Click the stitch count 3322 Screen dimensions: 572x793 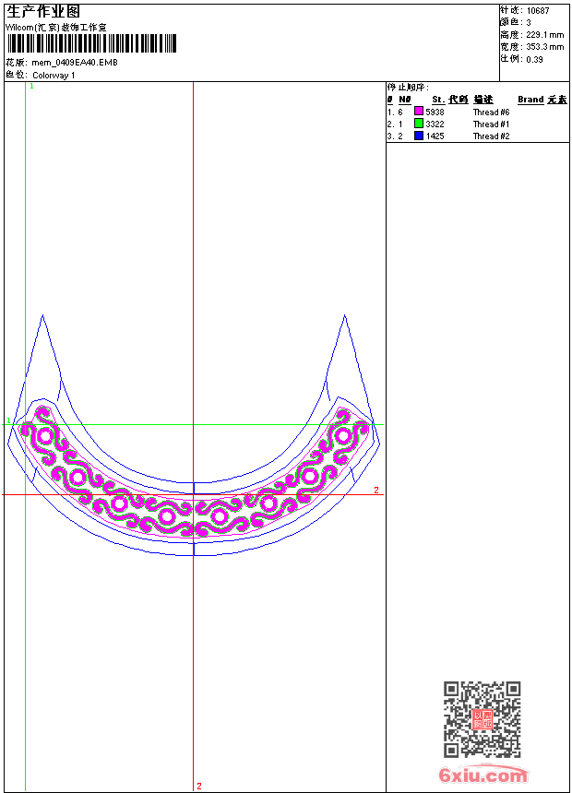435,124
